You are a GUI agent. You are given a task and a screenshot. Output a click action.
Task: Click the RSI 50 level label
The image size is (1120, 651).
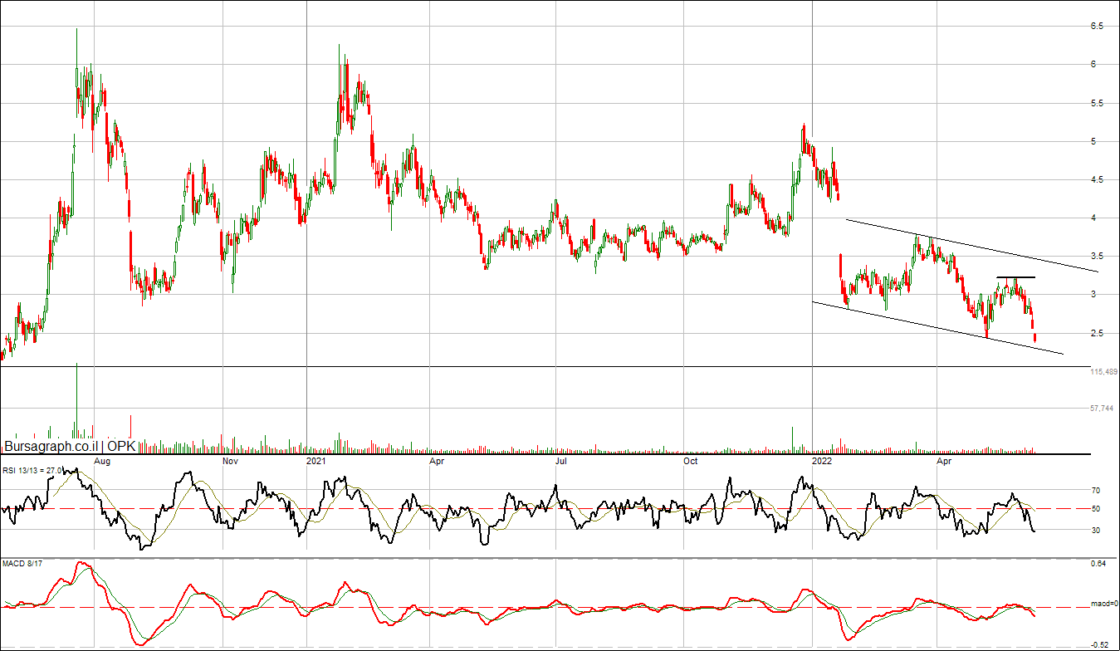(1095, 509)
